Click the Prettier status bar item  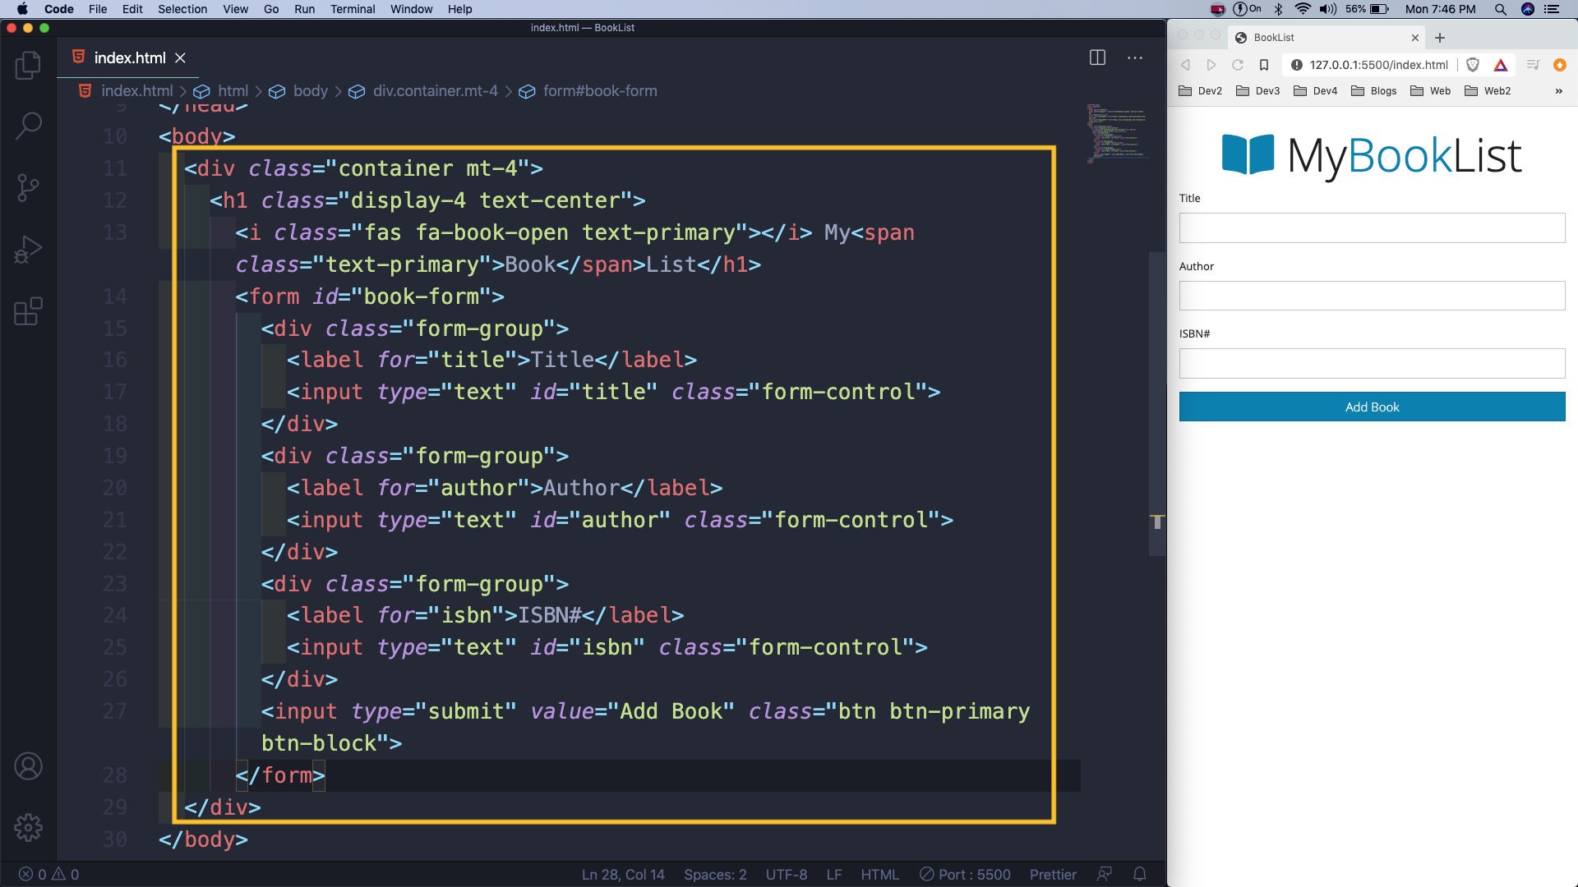coord(1053,875)
